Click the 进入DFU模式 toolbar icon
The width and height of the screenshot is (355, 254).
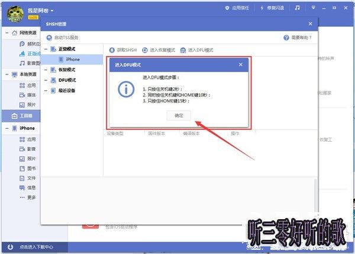(183, 50)
